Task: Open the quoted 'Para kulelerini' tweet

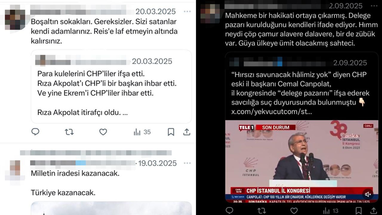Action: pos(111,87)
